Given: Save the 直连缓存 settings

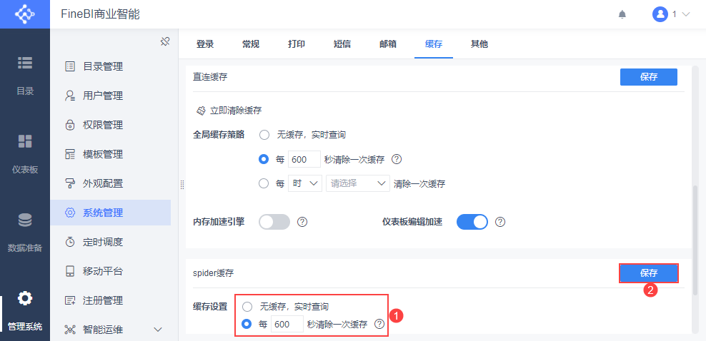Looking at the screenshot, I should coord(648,77).
